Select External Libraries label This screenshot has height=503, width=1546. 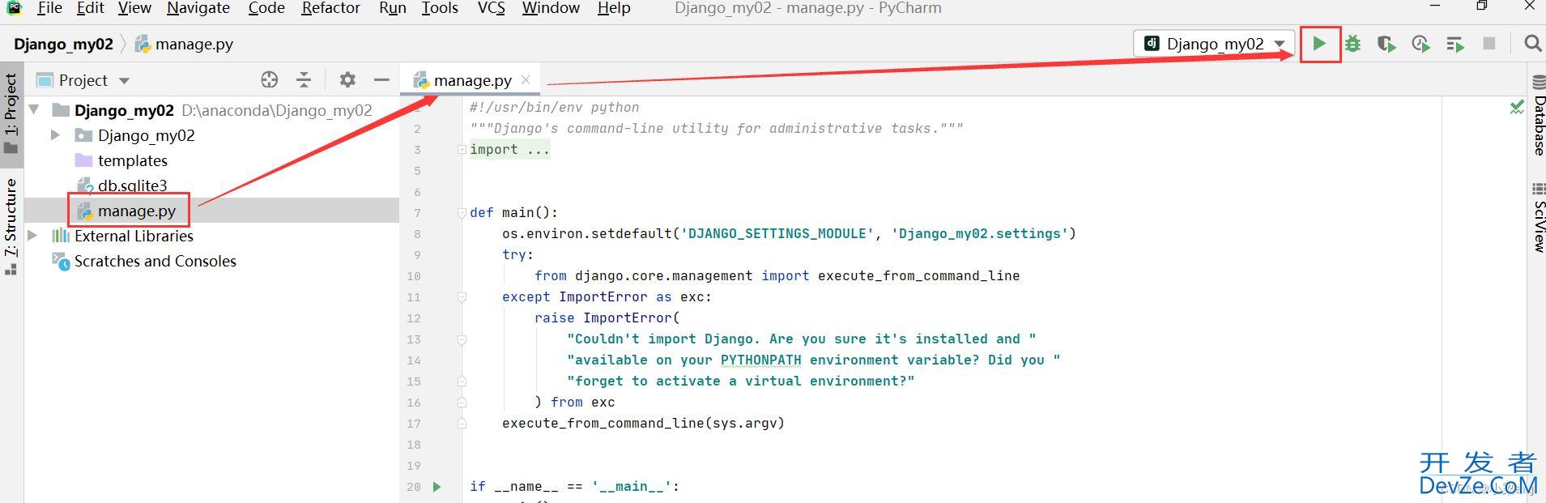[134, 236]
